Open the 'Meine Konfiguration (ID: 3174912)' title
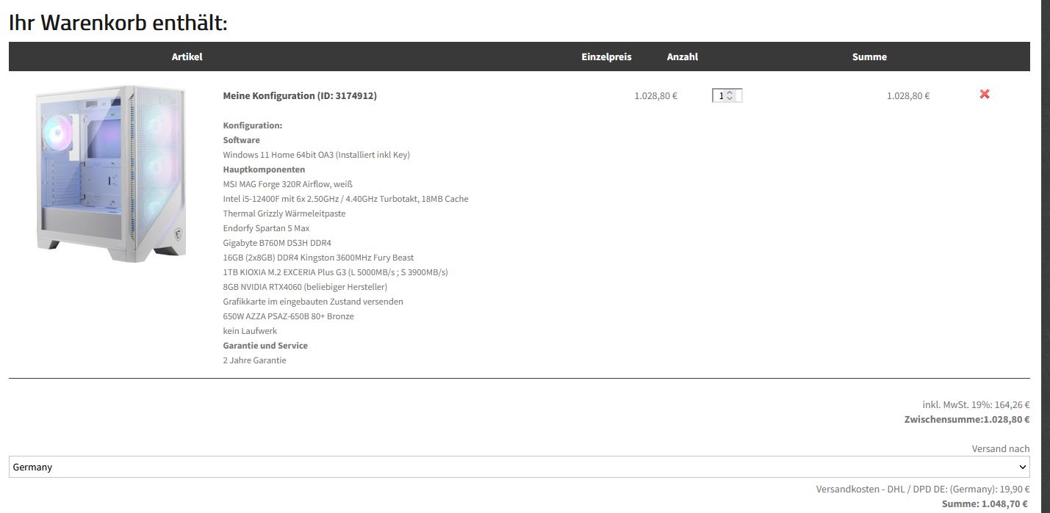Image resolution: width=1050 pixels, height=513 pixels. 300,95
